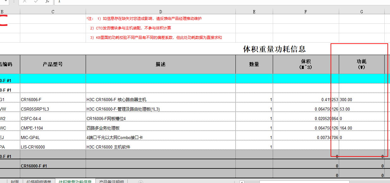The image size is (390, 183).
Task: Click the 功耗 (W) column header cell
Action: point(362,64)
